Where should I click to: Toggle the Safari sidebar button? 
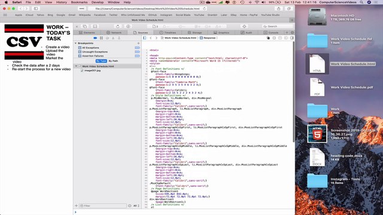click(36, 8)
